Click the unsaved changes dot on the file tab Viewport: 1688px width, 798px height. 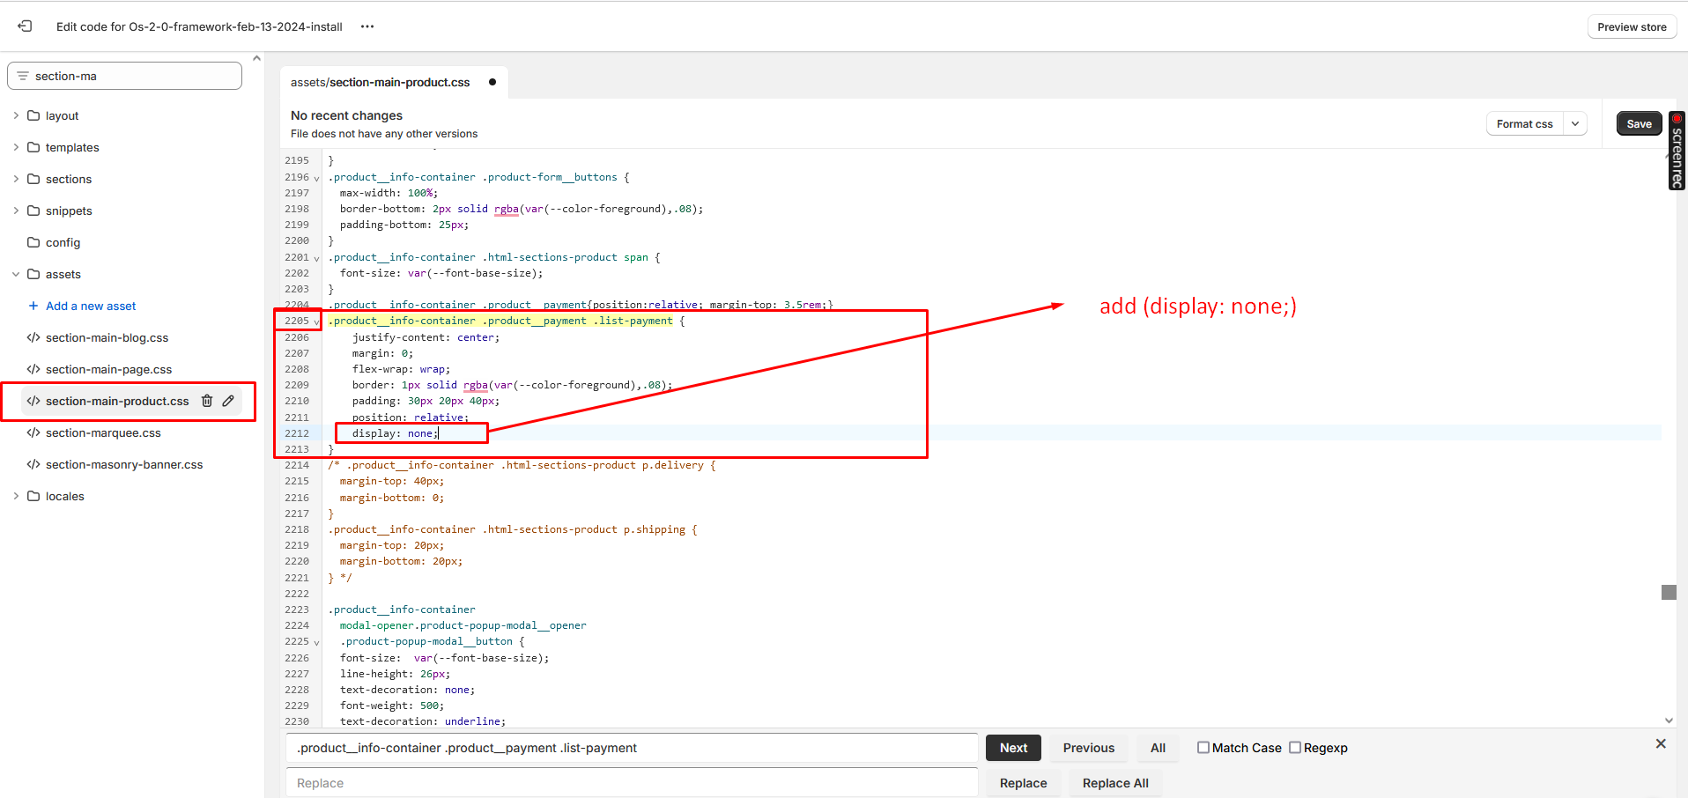(492, 82)
